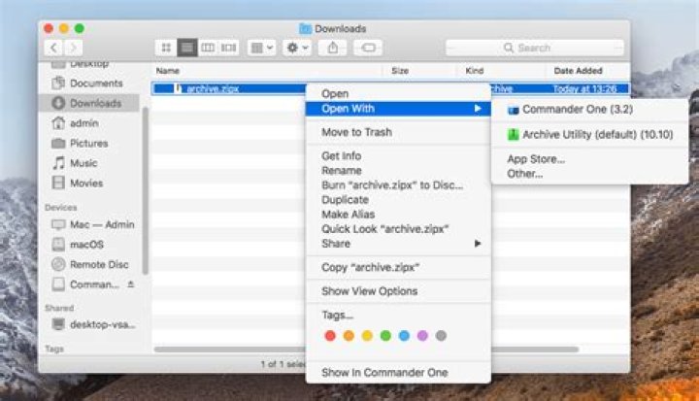Switch Finder to icon view

coord(166,48)
